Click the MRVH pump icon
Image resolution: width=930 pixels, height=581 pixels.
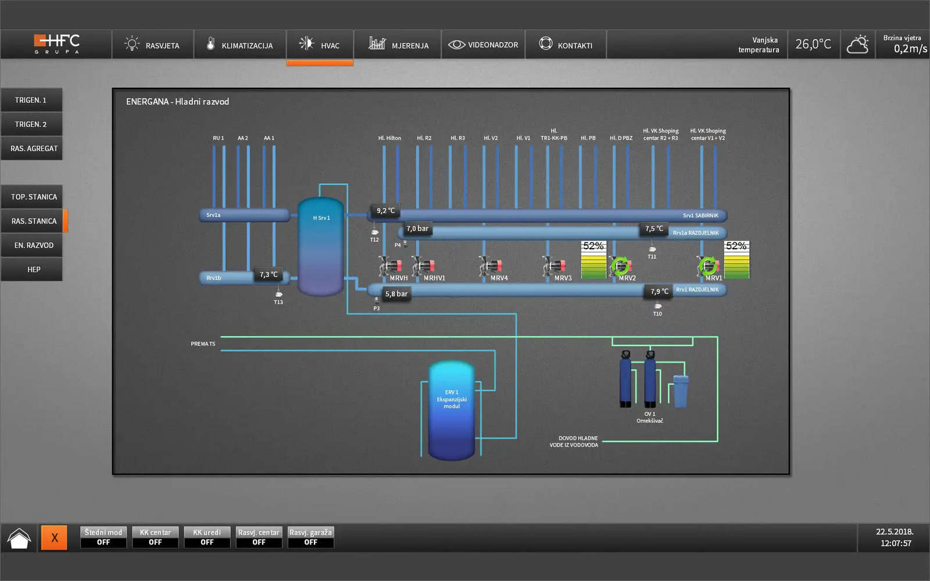tap(390, 266)
